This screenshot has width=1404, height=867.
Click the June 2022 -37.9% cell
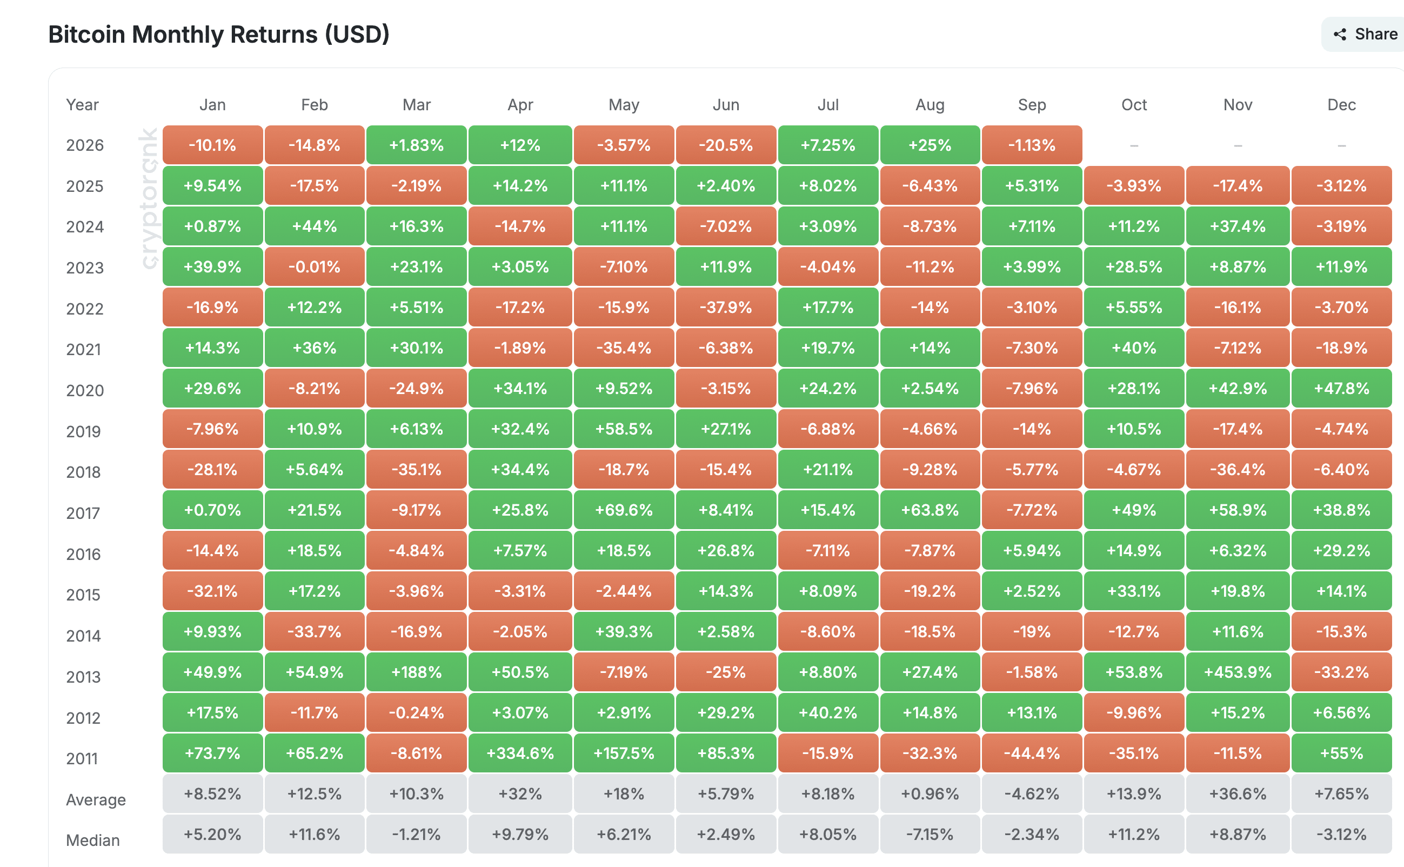[x=726, y=308]
